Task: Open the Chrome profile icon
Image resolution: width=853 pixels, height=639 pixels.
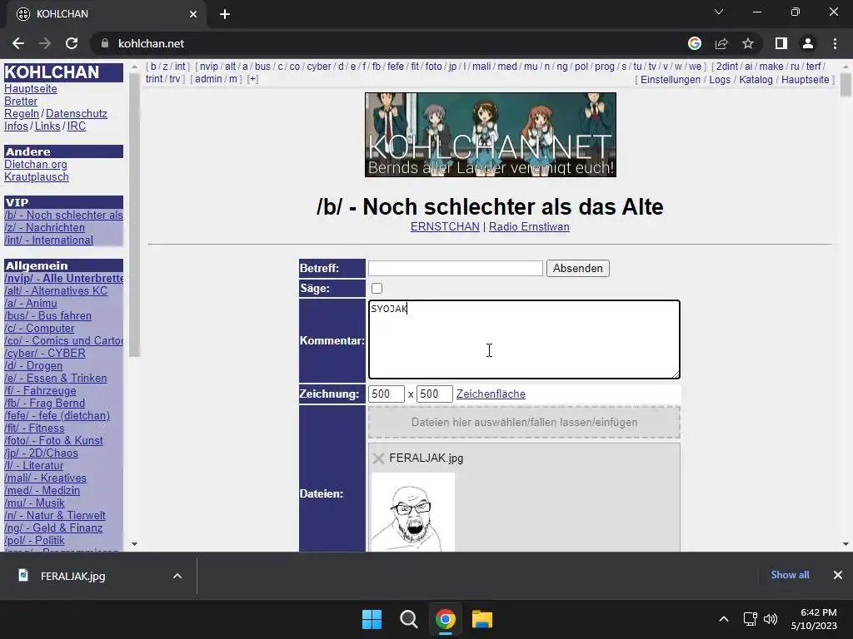Action: [808, 43]
